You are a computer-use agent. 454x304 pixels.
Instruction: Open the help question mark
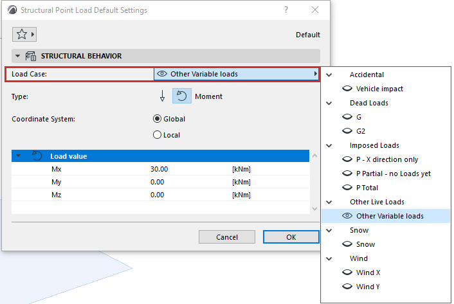286,10
